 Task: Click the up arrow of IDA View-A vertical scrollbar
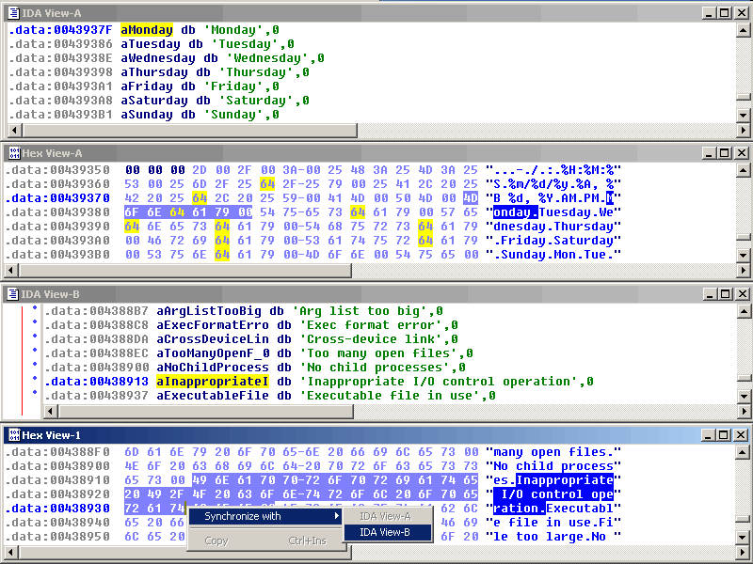743,30
